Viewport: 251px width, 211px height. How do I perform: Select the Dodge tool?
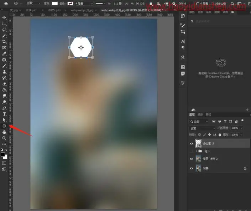(x=4, y=102)
